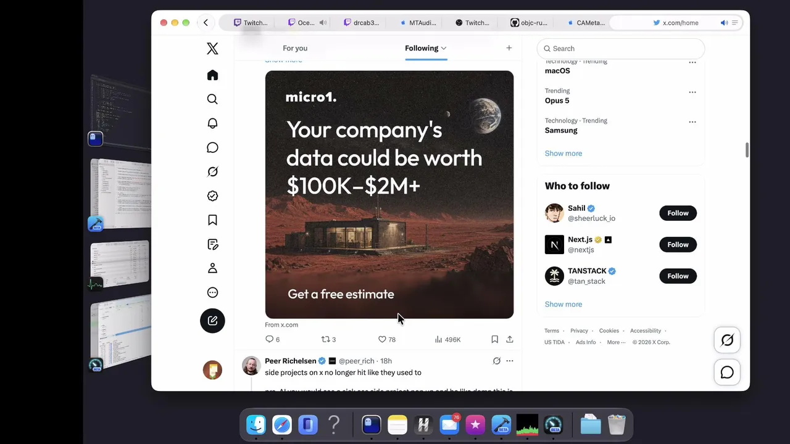
Task: Click the Search input field
Action: tap(620, 49)
